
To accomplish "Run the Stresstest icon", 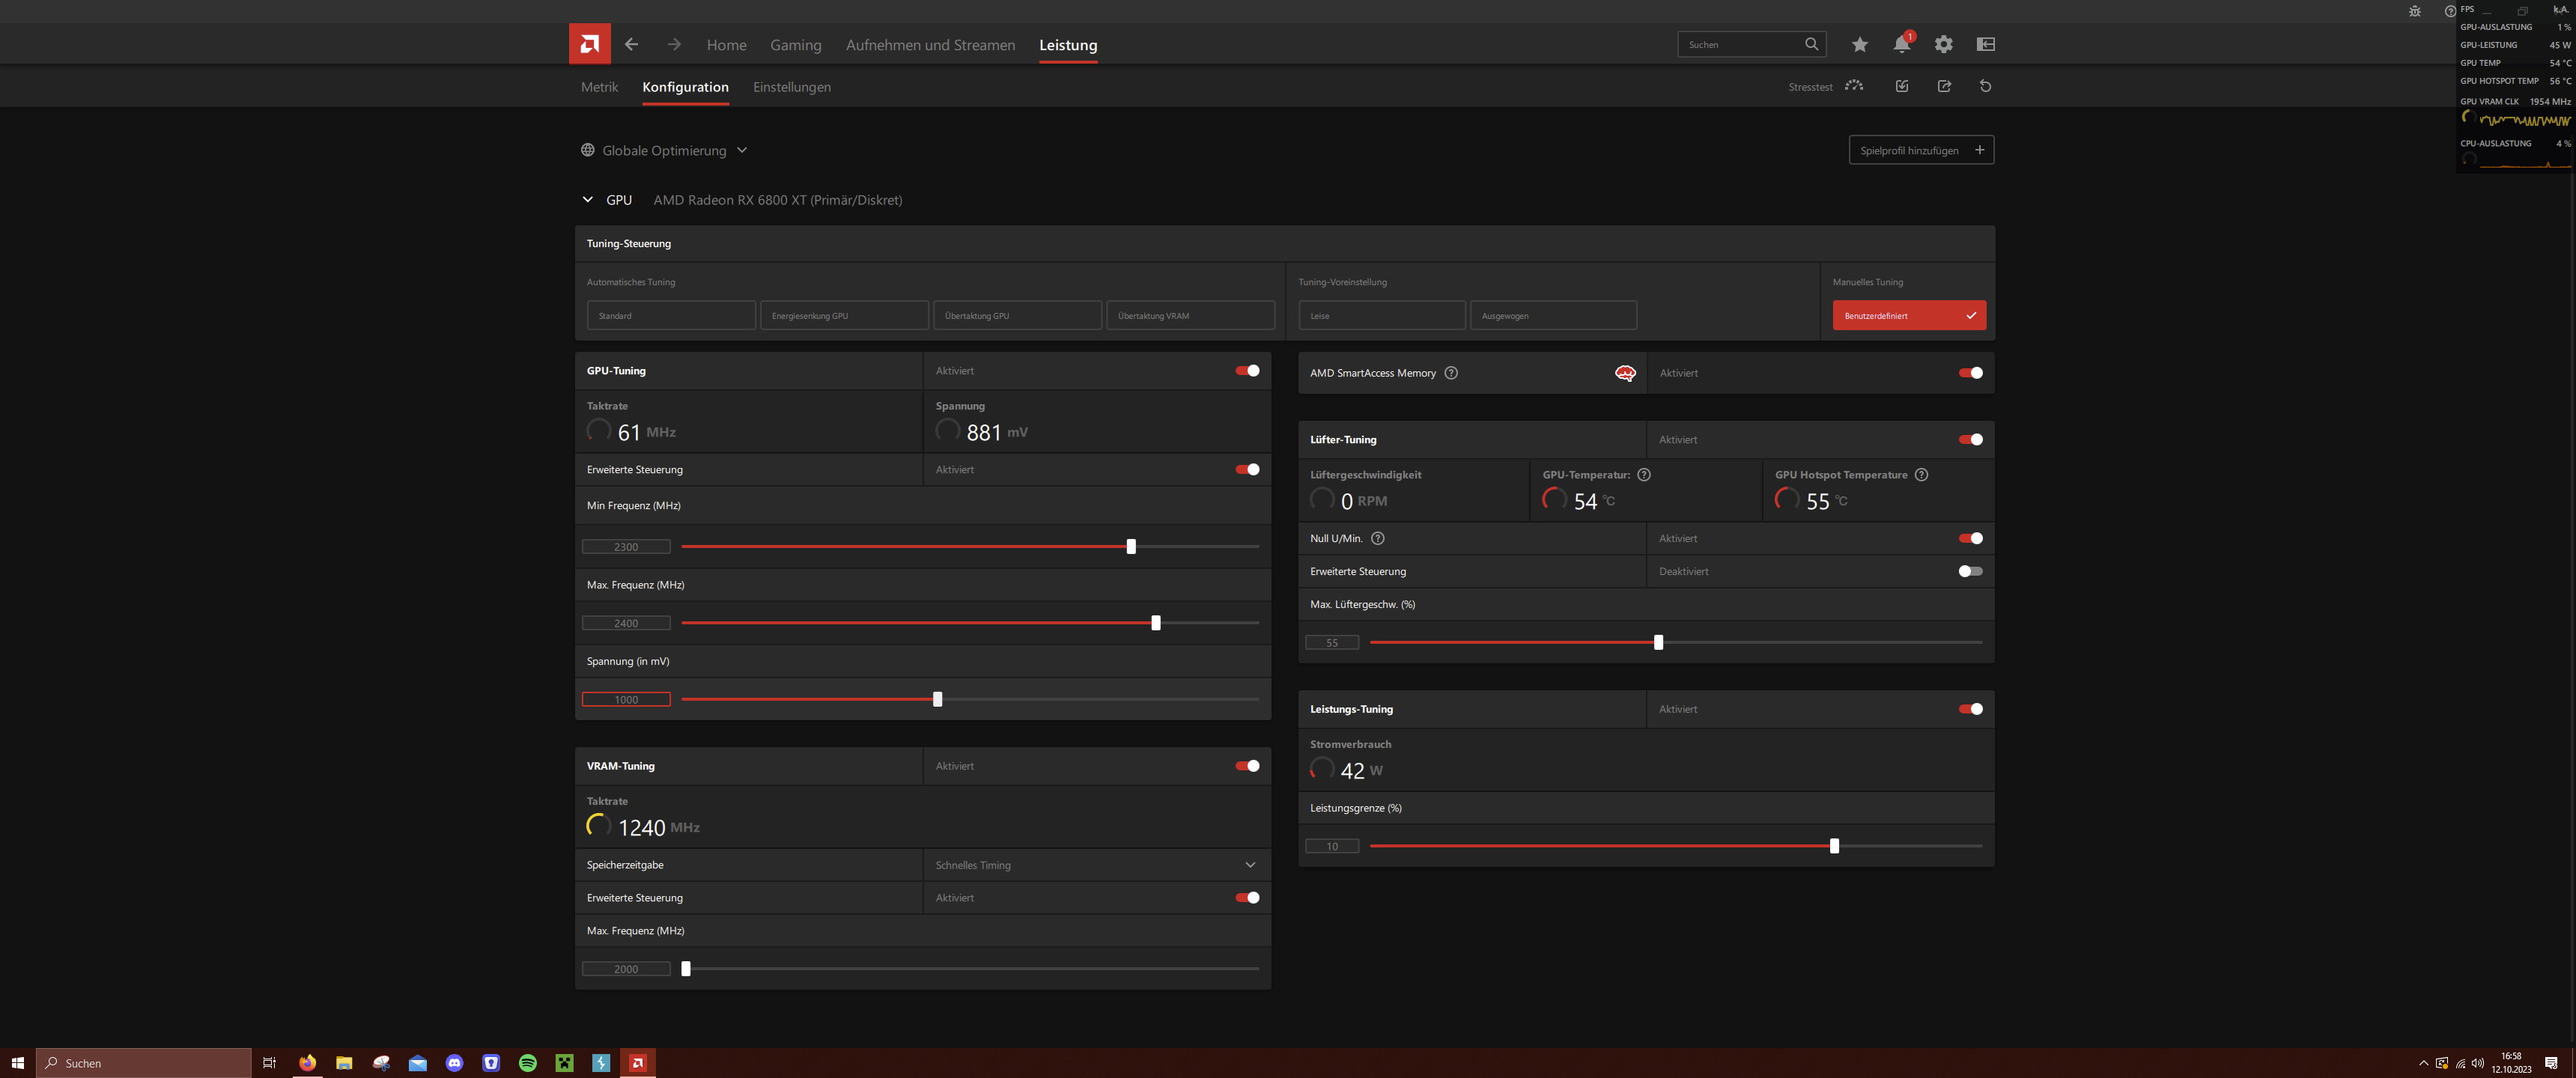I will [1853, 86].
